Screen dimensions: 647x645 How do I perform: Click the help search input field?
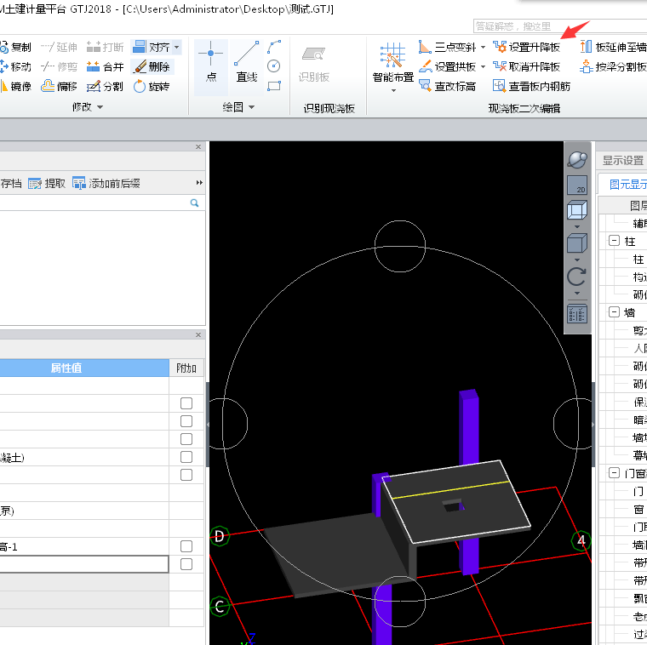click(x=560, y=26)
